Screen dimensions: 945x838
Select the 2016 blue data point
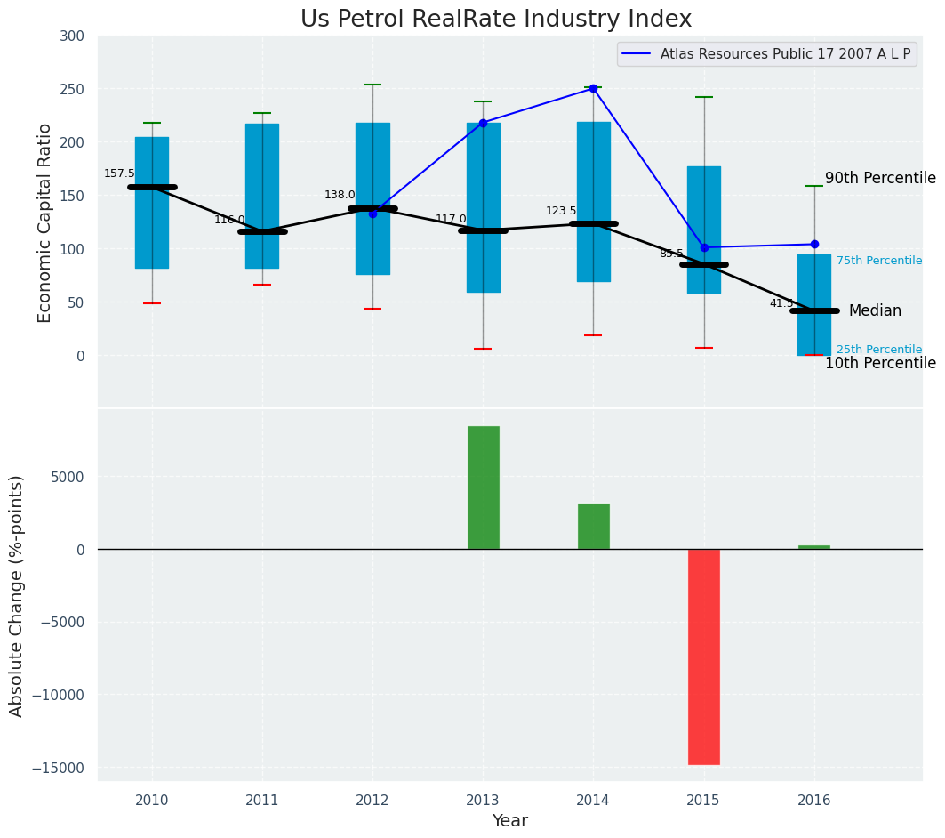click(814, 244)
